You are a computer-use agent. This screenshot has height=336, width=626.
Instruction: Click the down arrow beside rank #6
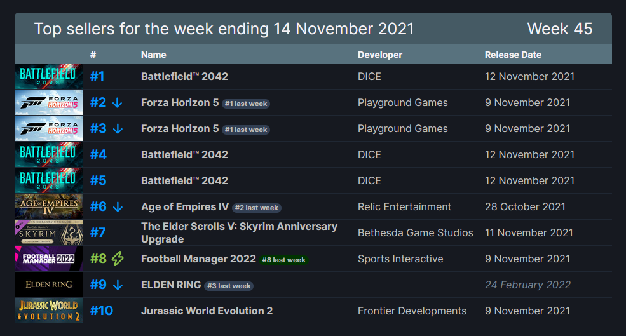118,207
